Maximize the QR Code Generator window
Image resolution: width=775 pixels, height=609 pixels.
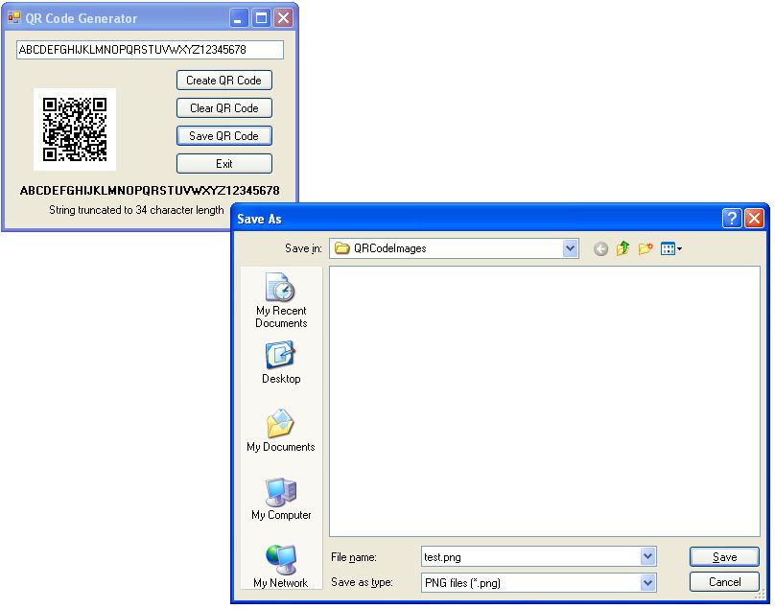[x=261, y=18]
